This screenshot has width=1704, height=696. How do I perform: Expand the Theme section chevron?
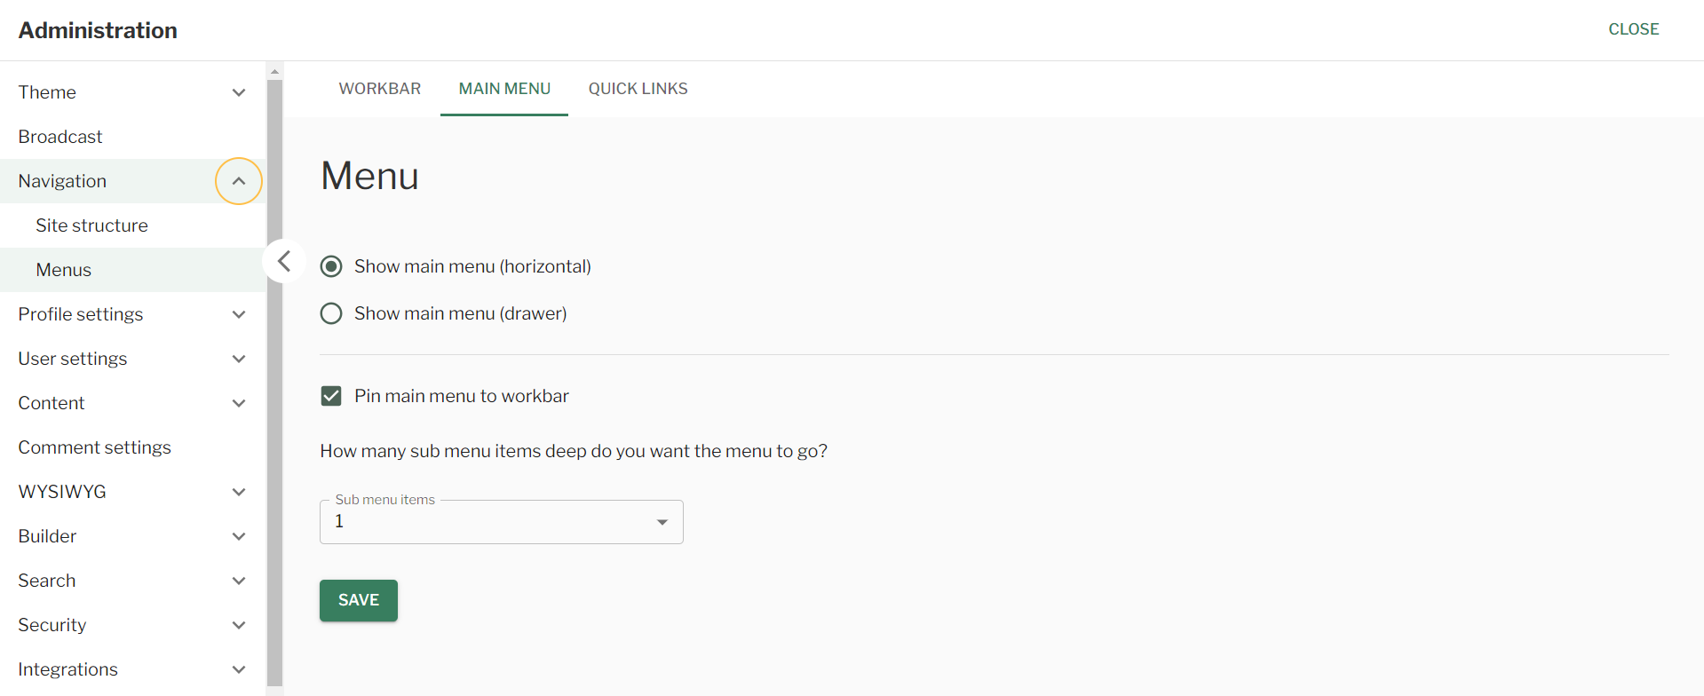[x=239, y=92]
